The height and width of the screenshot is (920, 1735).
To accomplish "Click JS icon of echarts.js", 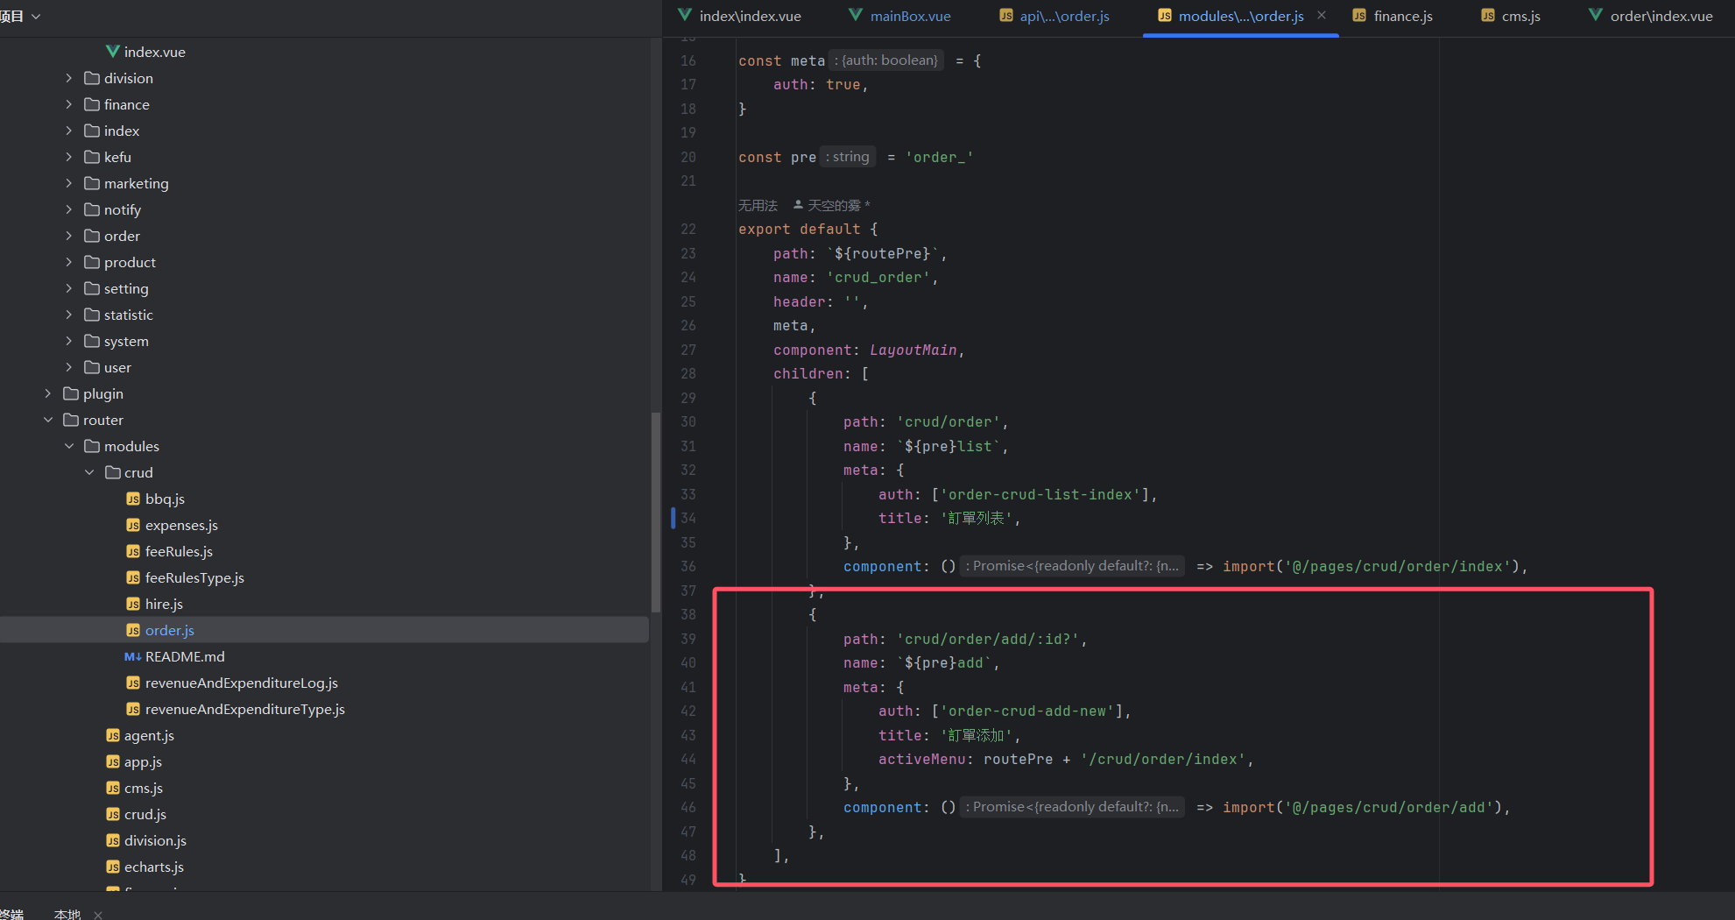I will [113, 867].
